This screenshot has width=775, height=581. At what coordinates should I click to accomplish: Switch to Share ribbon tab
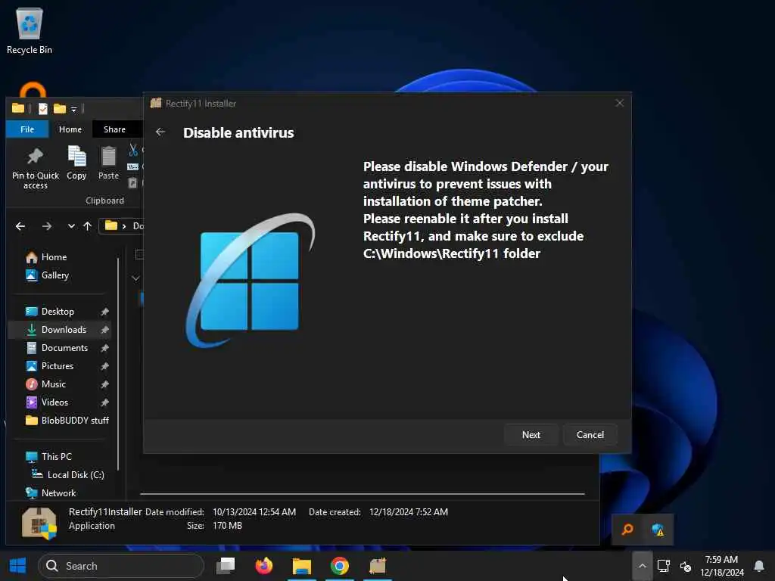pyautogui.click(x=115, y=129)
